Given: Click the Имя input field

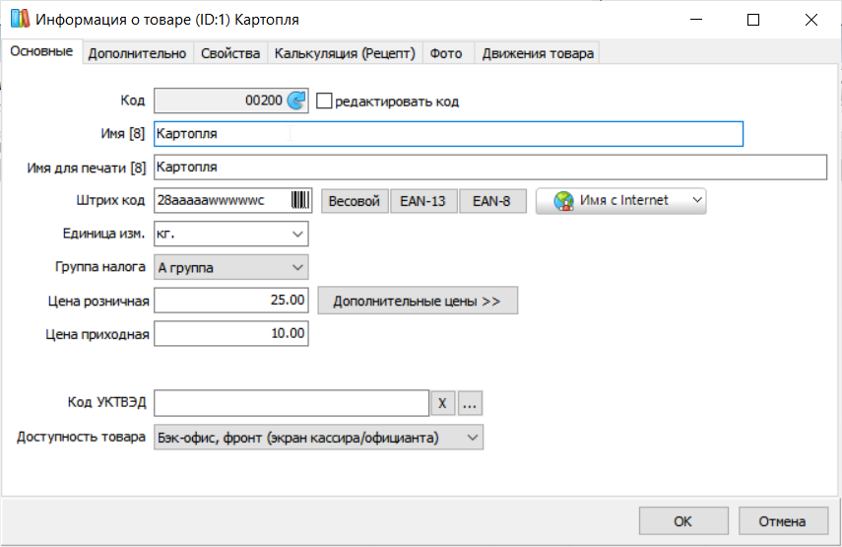Looking at the screenshot, I should [x=448, y=134].
